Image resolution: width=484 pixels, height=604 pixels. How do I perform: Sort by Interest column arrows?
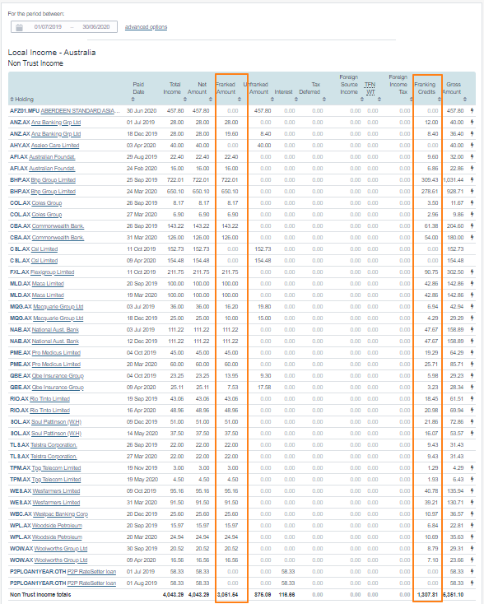296,100
